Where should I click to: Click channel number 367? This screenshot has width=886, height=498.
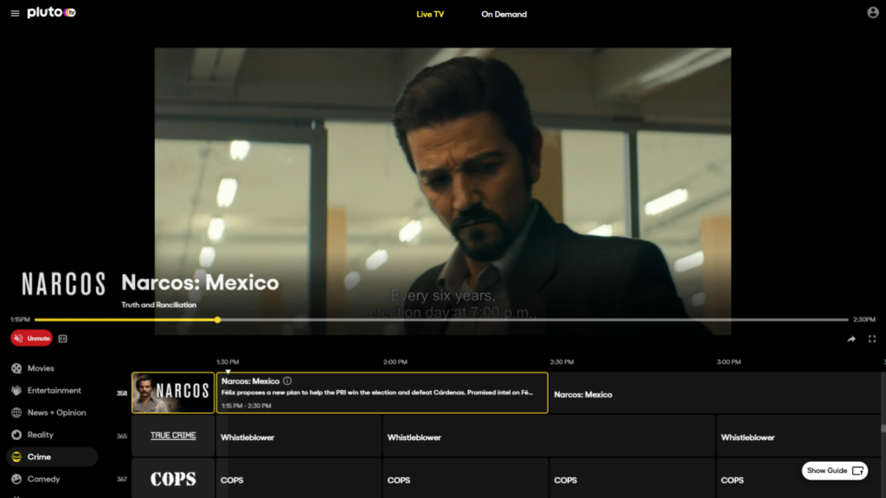click(121, 479)
